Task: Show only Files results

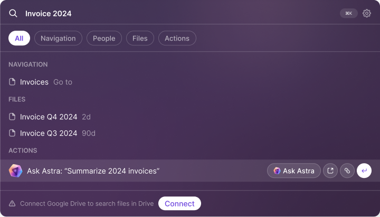Action: pos(140,38)
